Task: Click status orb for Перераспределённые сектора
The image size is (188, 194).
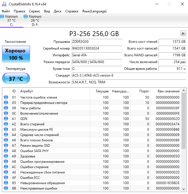Action: point(6,102)
